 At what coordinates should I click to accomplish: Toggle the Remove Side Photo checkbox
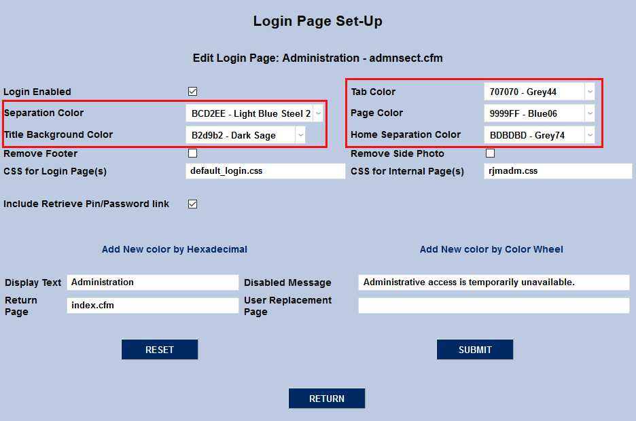click(490, 153)
